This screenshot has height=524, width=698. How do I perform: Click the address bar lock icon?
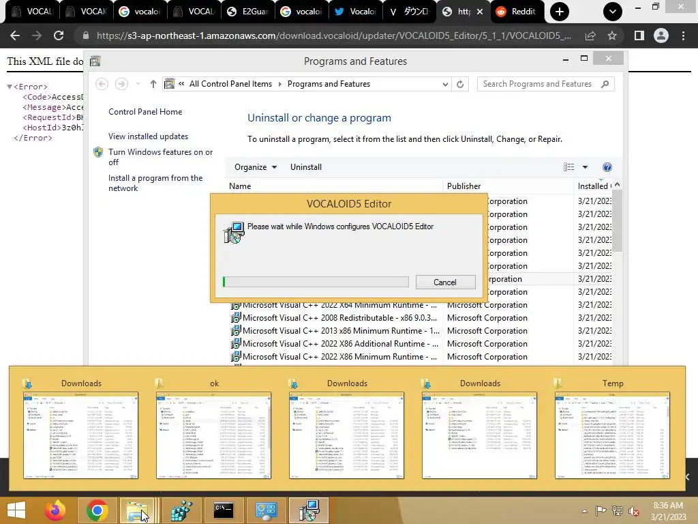click(86, 35)
